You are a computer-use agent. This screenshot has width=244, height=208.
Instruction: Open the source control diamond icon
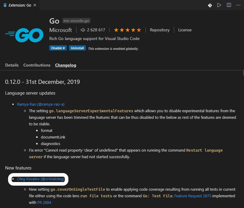[210, 5]
